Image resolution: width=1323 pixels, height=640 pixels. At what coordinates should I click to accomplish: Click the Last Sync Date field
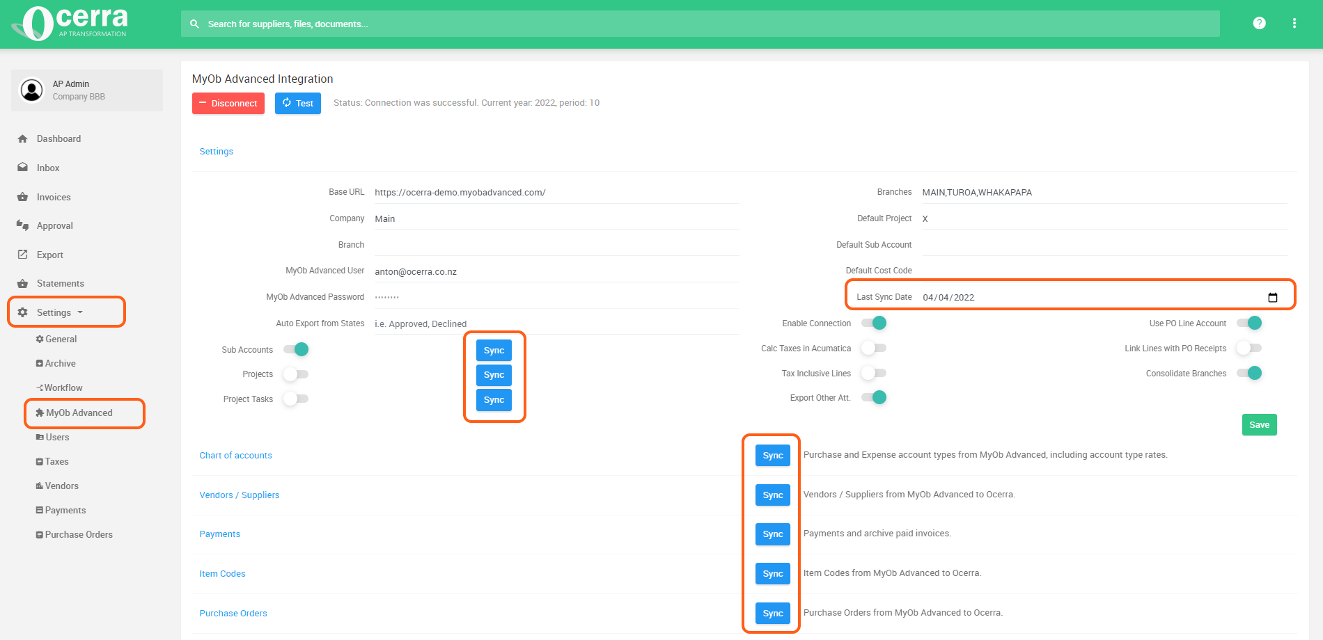(1103, 297)
